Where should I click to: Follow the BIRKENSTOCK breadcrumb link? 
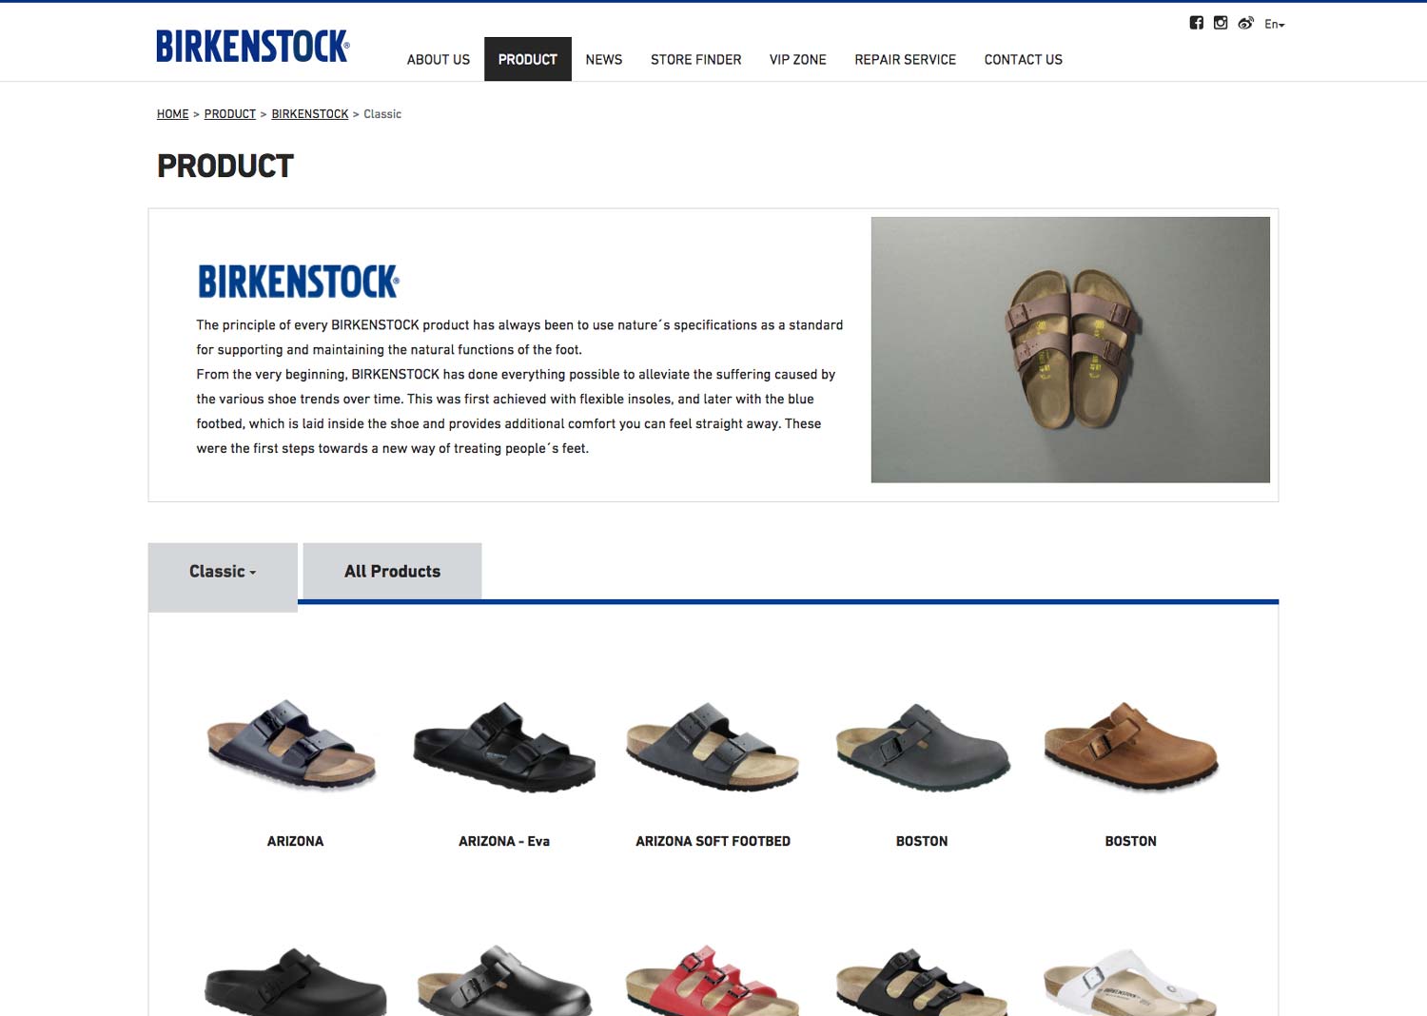click(x=310, y=114)
